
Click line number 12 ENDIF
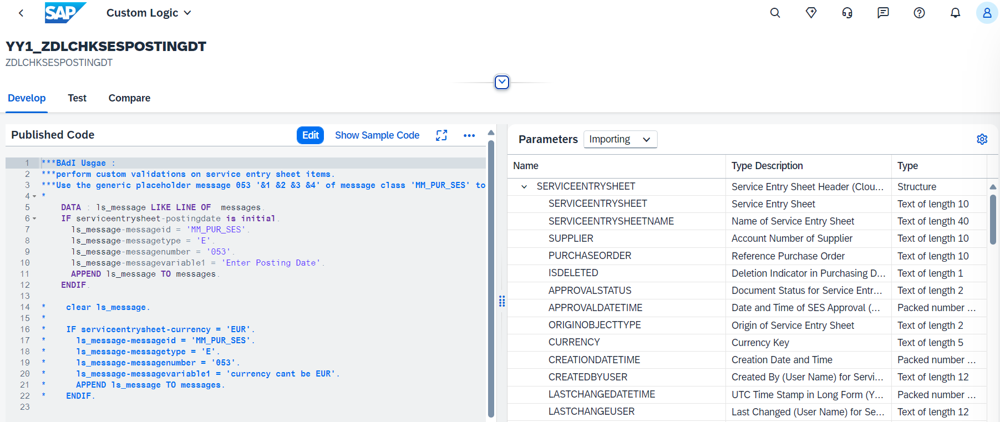[25, 285]
